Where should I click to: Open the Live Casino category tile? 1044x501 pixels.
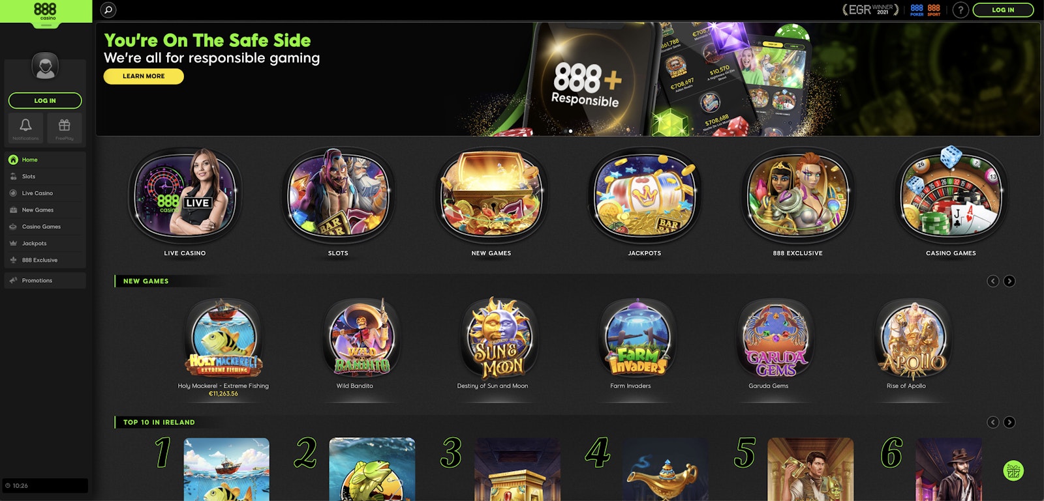(185, 202)
